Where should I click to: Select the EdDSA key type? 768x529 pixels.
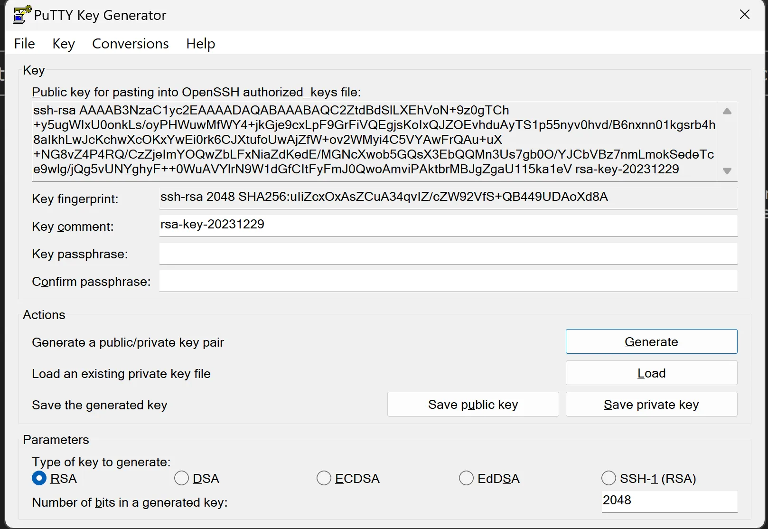point(466,478)
